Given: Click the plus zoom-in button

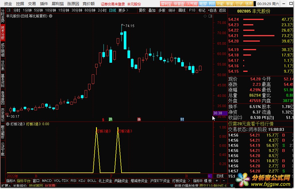Looking at the screenshot, I should [217, 181].
